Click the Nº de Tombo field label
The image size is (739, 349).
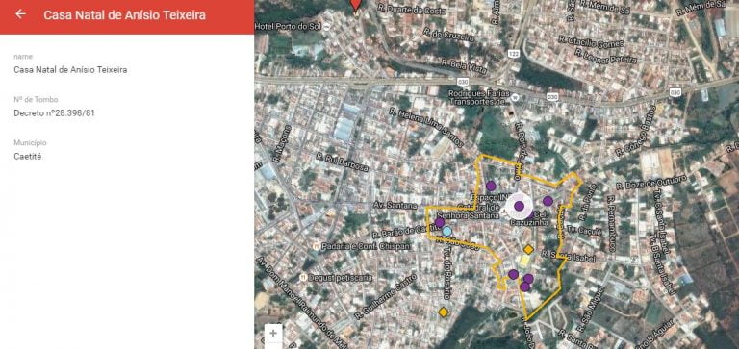[x=37, y=99]
